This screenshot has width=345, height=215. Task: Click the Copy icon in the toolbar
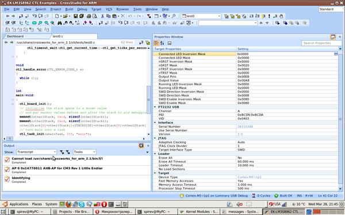pyautogui.click(x=108, y=16)
